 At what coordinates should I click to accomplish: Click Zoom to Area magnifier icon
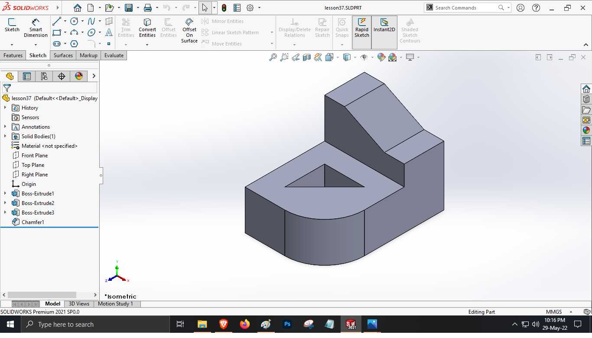[284, 57]
